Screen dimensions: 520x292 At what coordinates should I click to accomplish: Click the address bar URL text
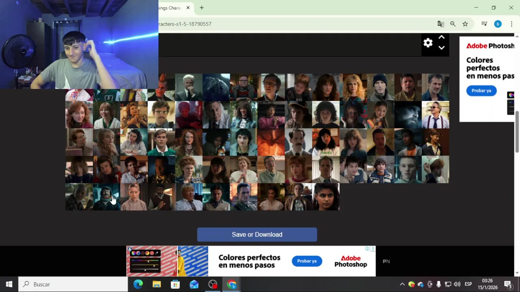tap(185, 24)
